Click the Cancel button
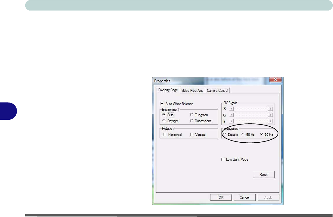Viewport: 333px width, 217px height. click(x=244, y=197)
